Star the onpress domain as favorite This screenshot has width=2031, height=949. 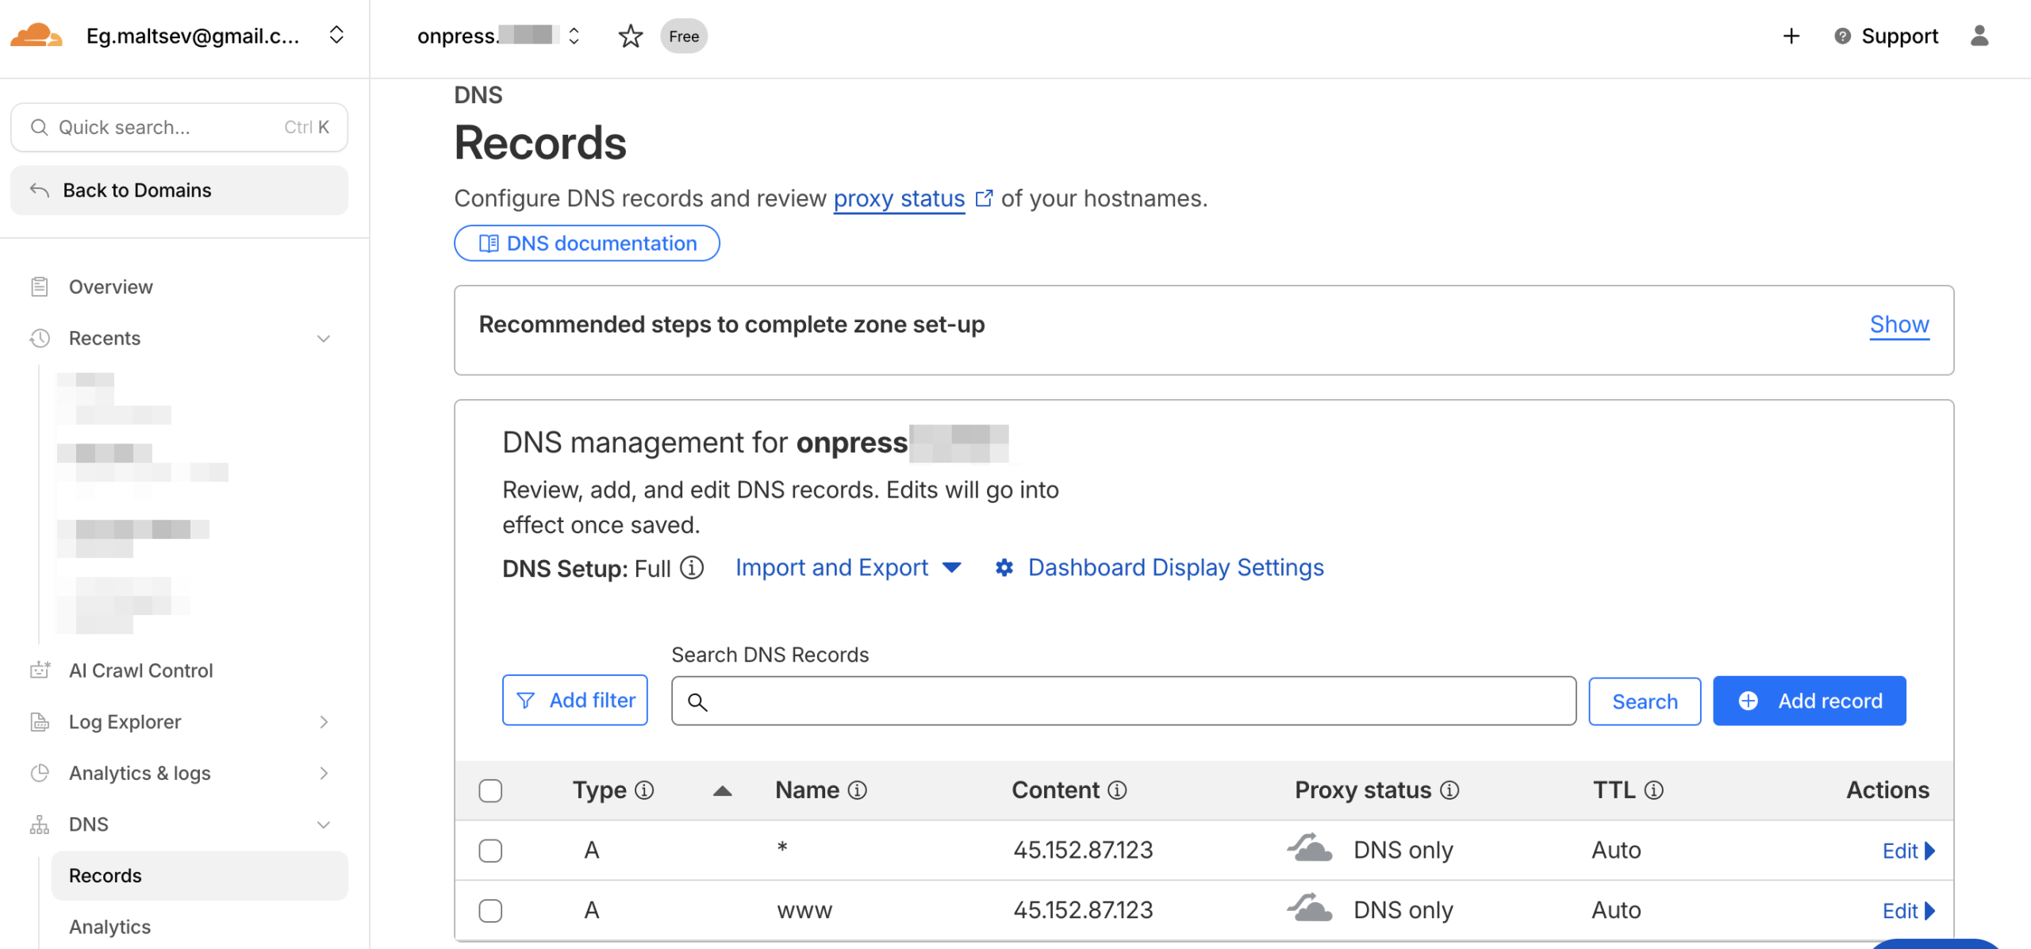tap(630, 36)
